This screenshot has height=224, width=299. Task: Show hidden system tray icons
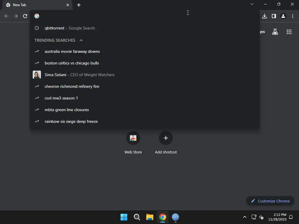click(x=245, y=217)
